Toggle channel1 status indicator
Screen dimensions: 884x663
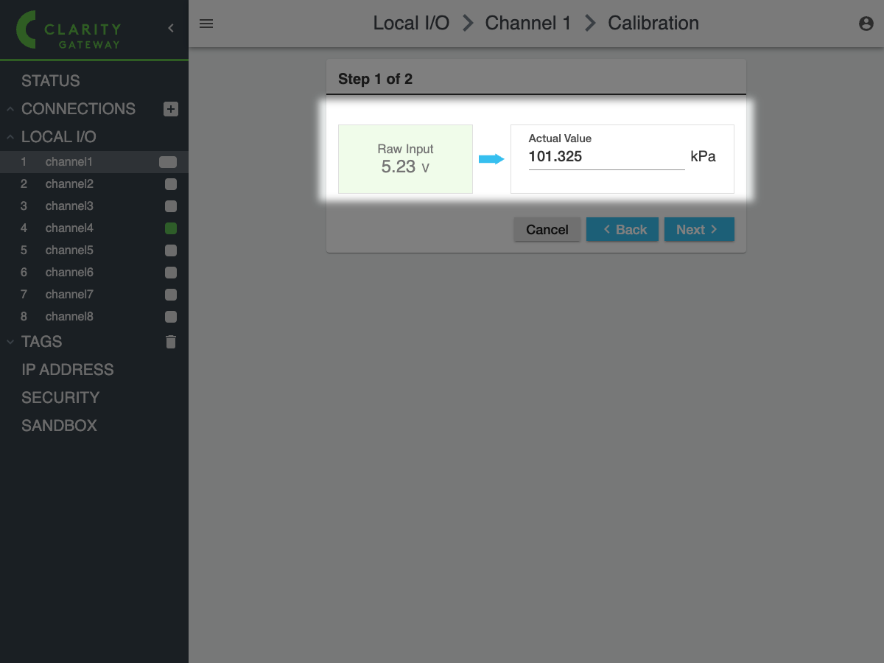pyautogui.click(x=168, y=162)
